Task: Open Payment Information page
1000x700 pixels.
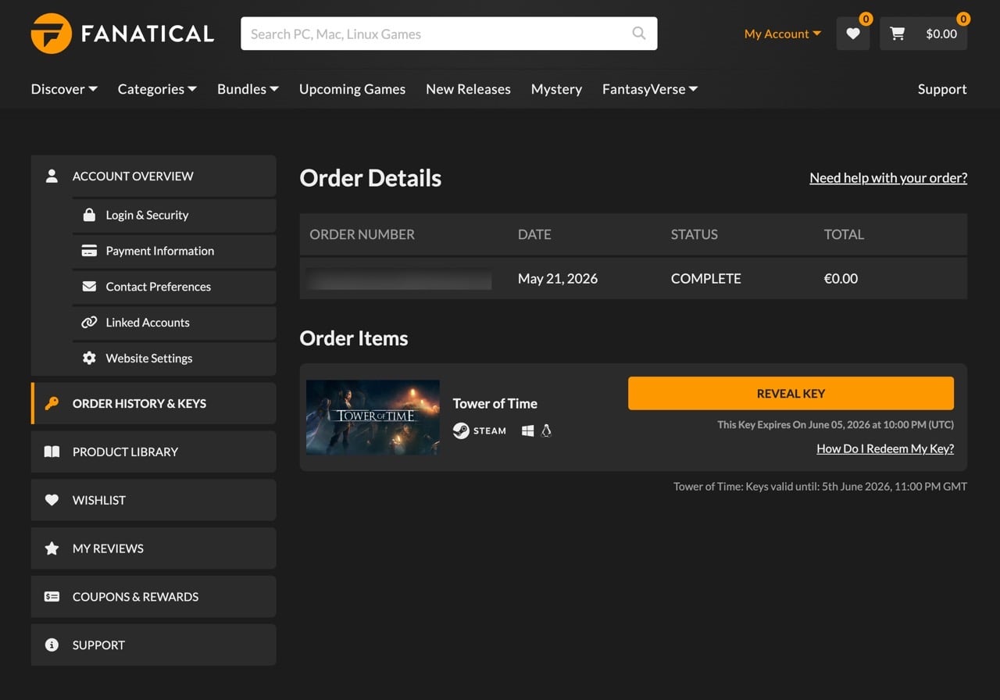Action: pyautogui.click(x=174, y=251)
